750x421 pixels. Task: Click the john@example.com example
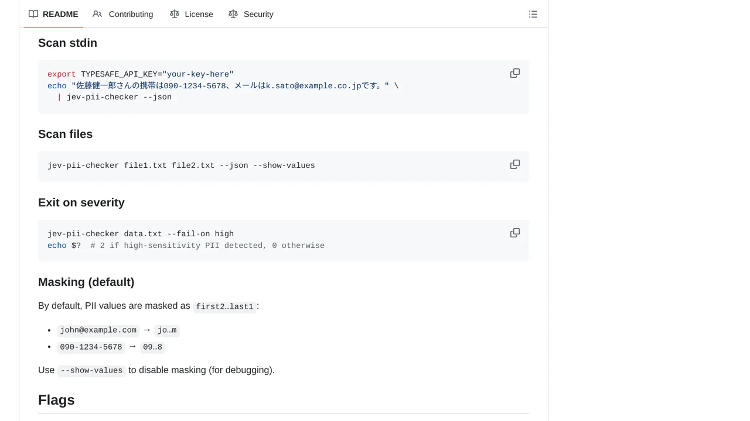98,330
